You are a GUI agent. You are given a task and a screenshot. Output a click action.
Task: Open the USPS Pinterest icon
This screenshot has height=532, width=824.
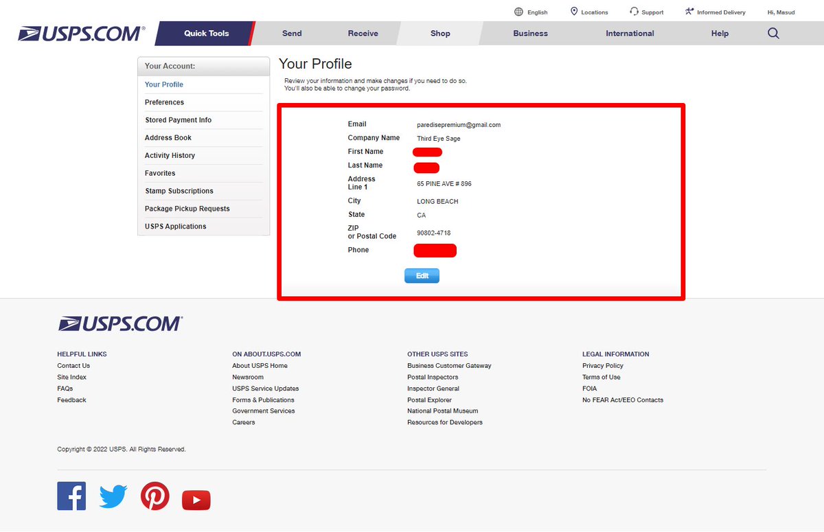pos(155,496)
